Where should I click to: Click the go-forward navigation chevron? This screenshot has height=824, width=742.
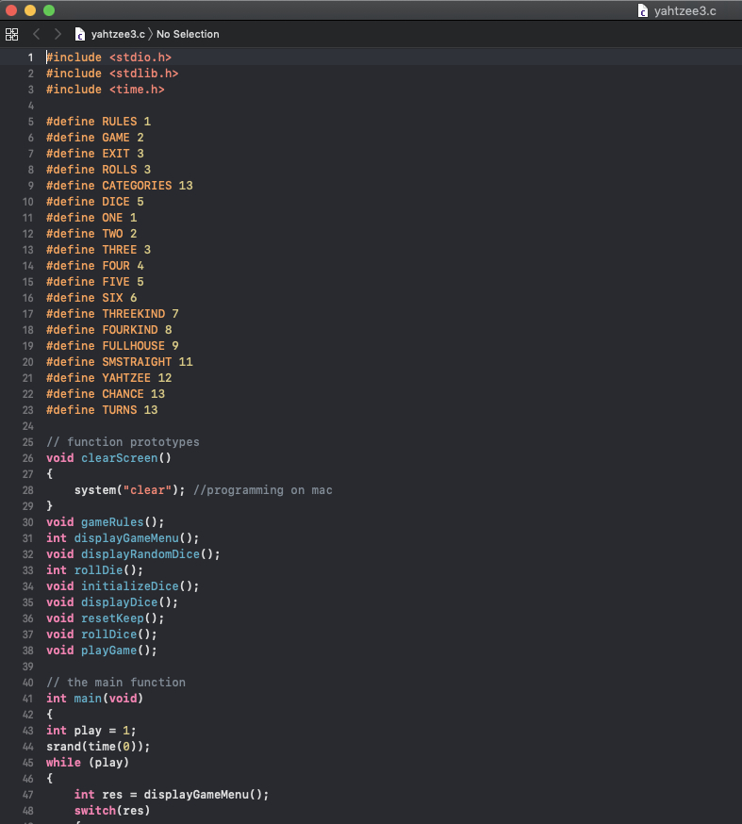point(57,34)
